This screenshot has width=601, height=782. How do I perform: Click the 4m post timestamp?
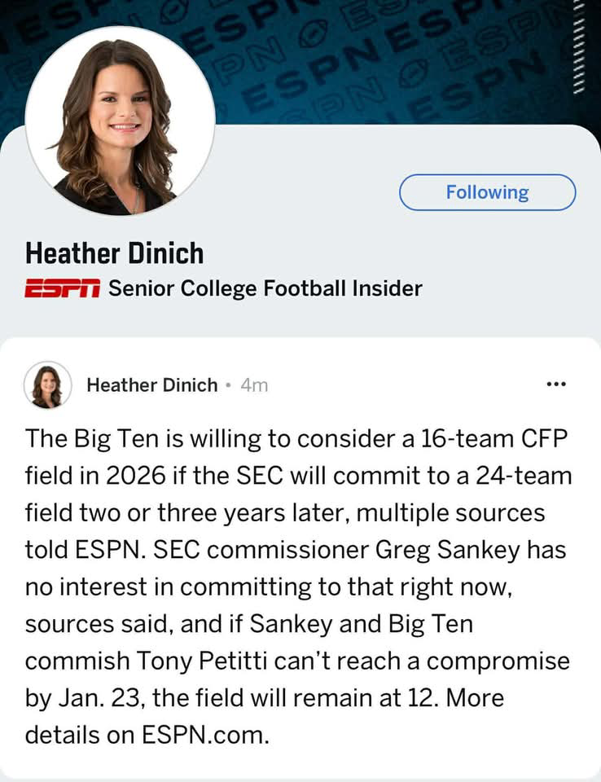(254, 385)
